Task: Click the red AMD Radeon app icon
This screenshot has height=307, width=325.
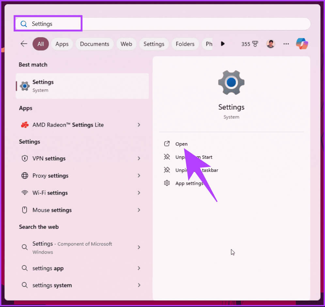Action: tap(25, 125)
